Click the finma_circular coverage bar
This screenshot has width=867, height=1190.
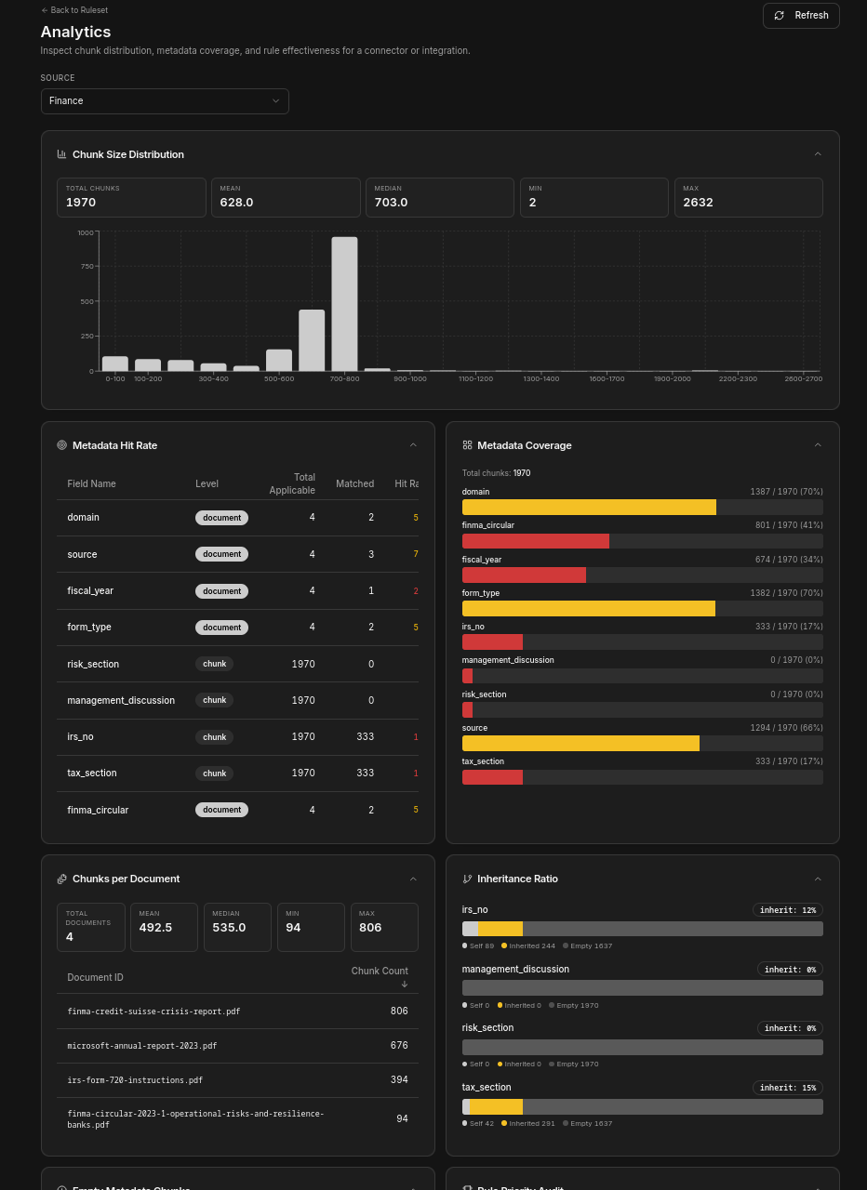[x=642, y=541]
